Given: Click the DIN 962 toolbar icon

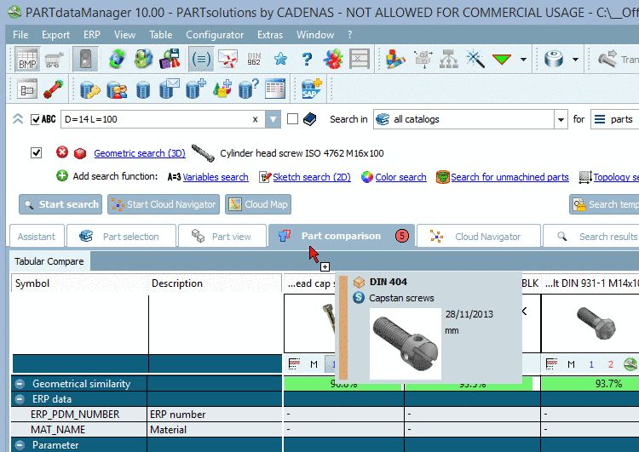Looking at the screenshot, I should point(254,60).
